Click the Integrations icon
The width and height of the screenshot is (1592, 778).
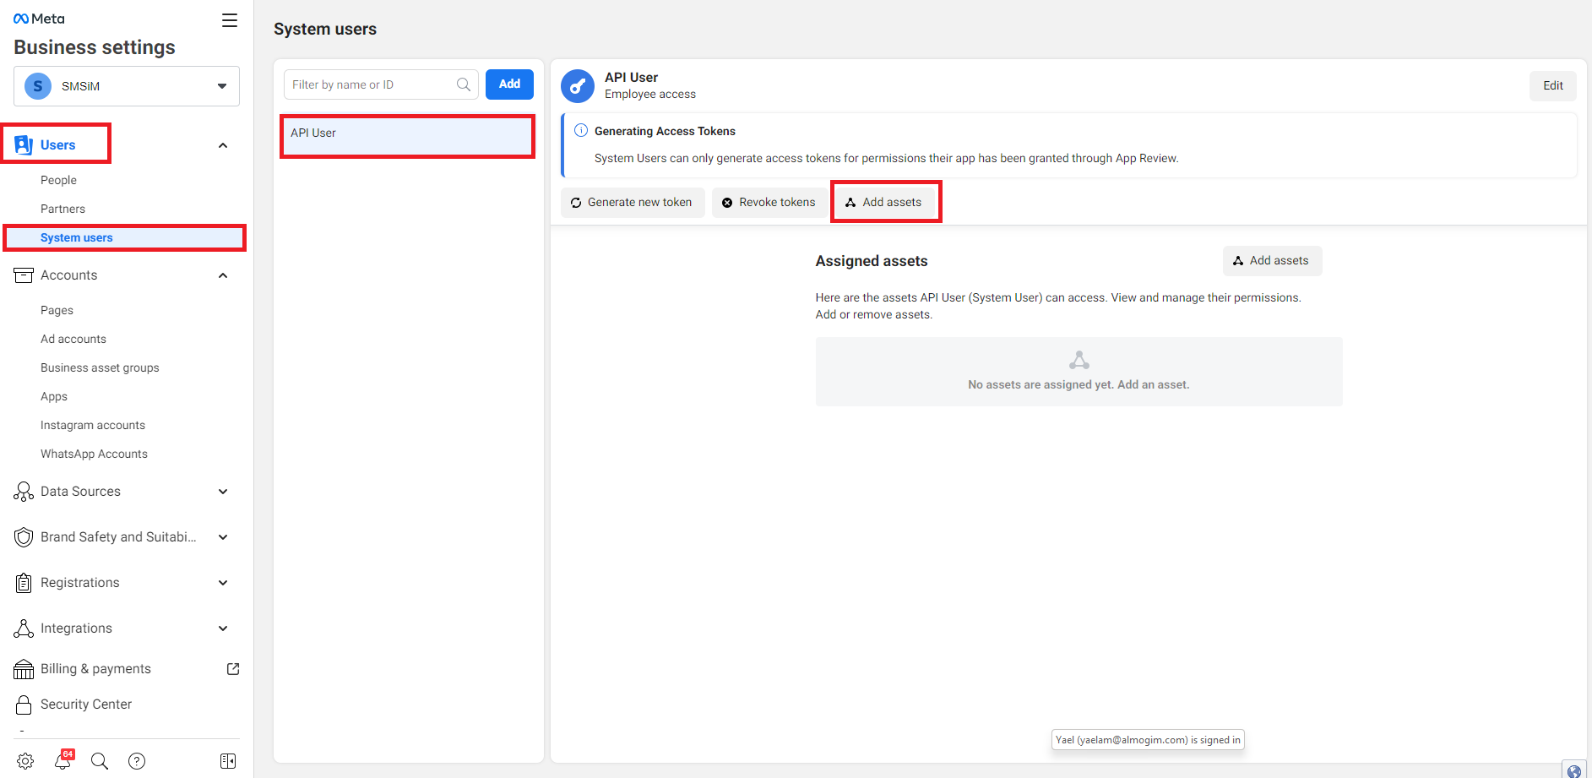coord(24,628)
